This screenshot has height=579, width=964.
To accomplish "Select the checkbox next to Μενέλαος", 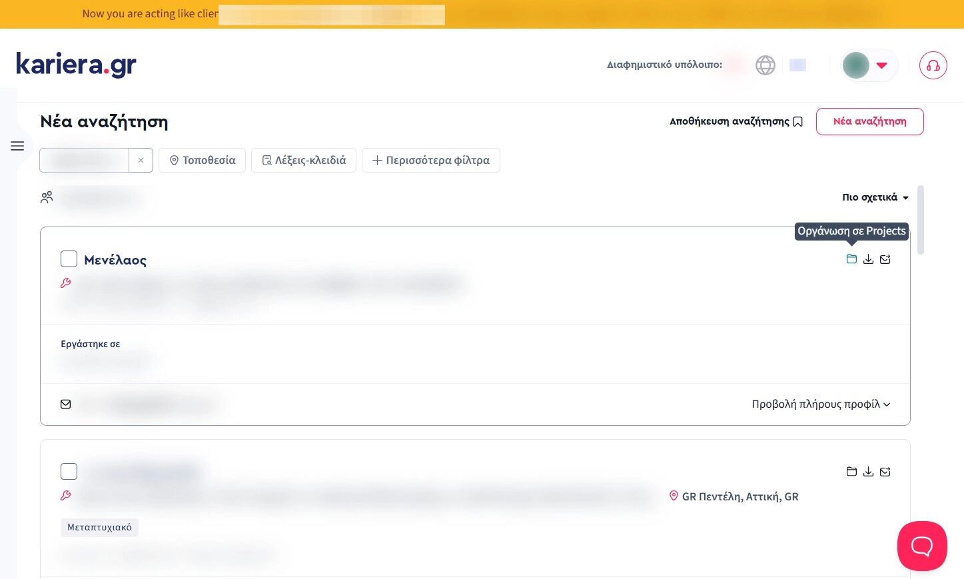I will pos(69,259).
